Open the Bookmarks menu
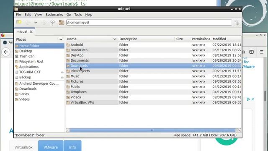 [54, 15]
